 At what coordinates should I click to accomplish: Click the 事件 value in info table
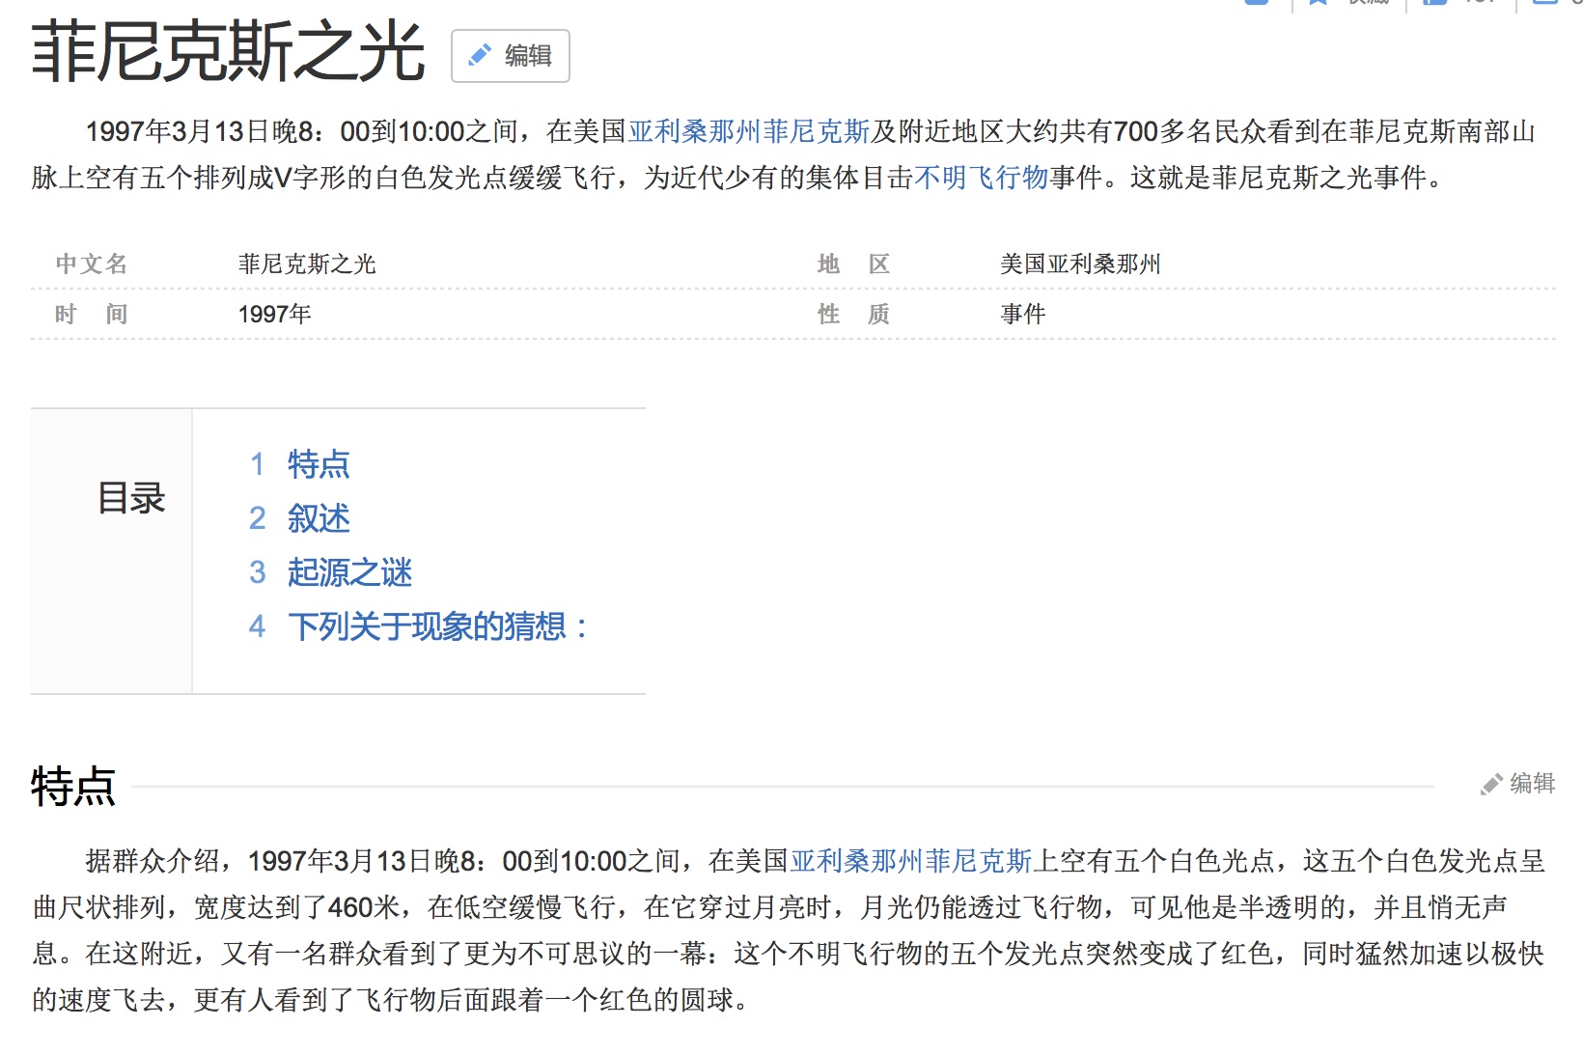(1023, 314)
